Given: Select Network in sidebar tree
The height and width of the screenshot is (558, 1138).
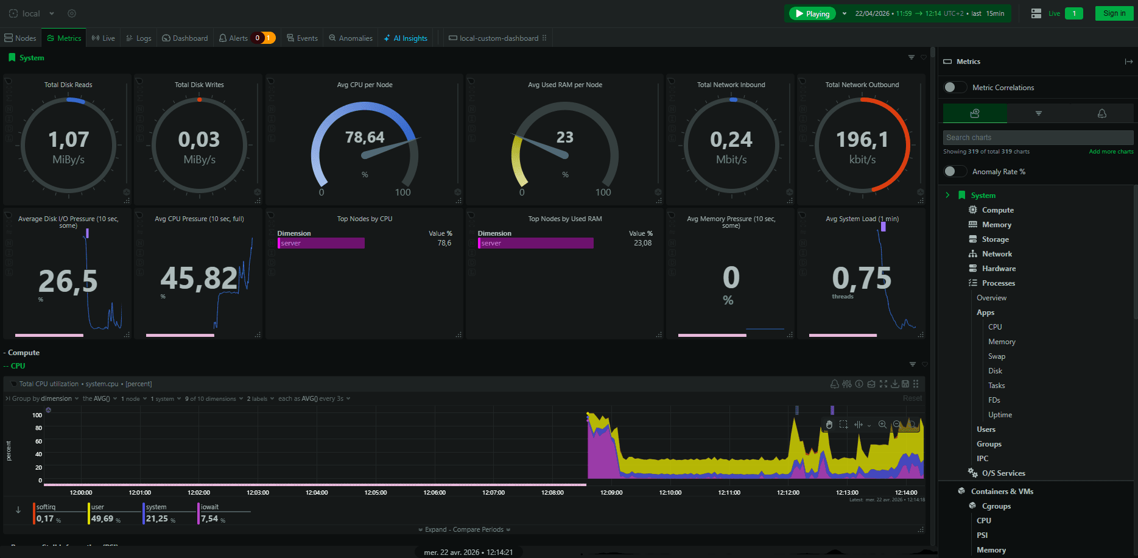Looking at the screenshot, I should tap(997, 254).
